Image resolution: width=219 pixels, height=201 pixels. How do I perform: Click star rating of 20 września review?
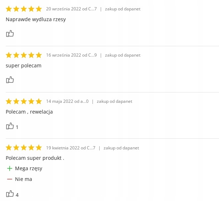pyautogui.click(x=24, y=9)
